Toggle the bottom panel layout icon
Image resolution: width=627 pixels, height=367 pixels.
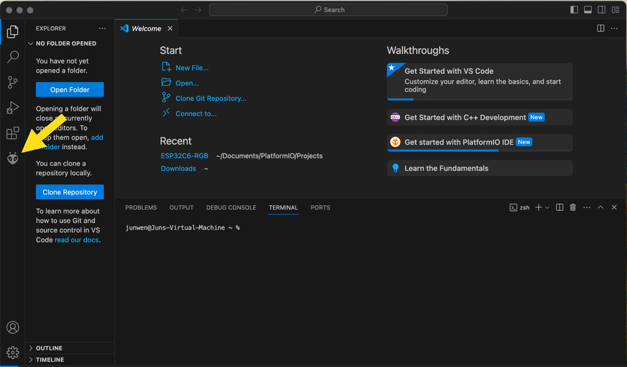[x=588, y=9]
